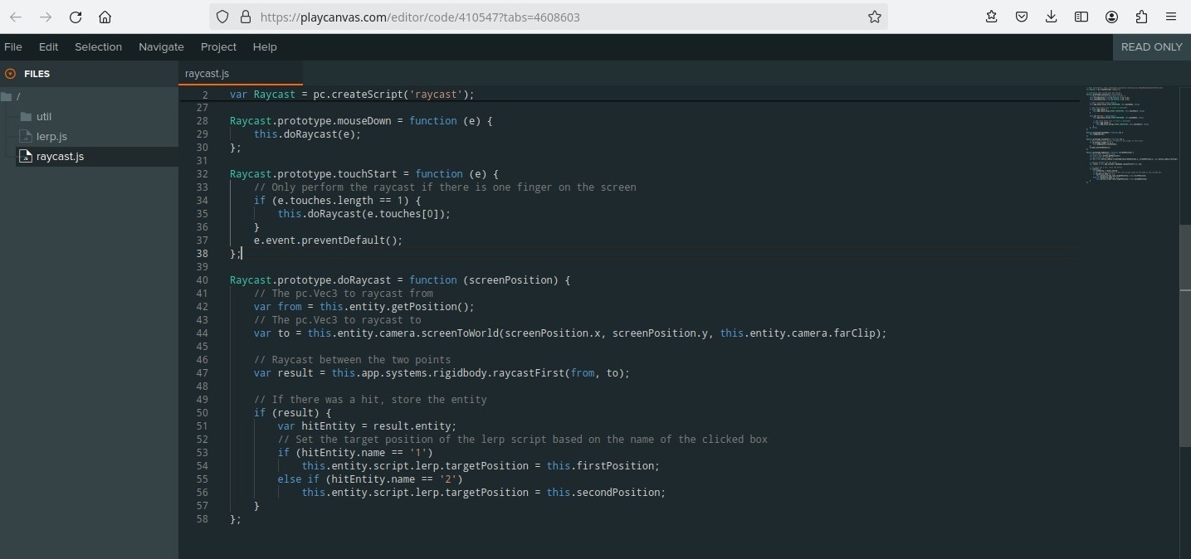The image size is (1191, 559).
Task: Toggle the browser sidebar icon
Action: 1081,17
